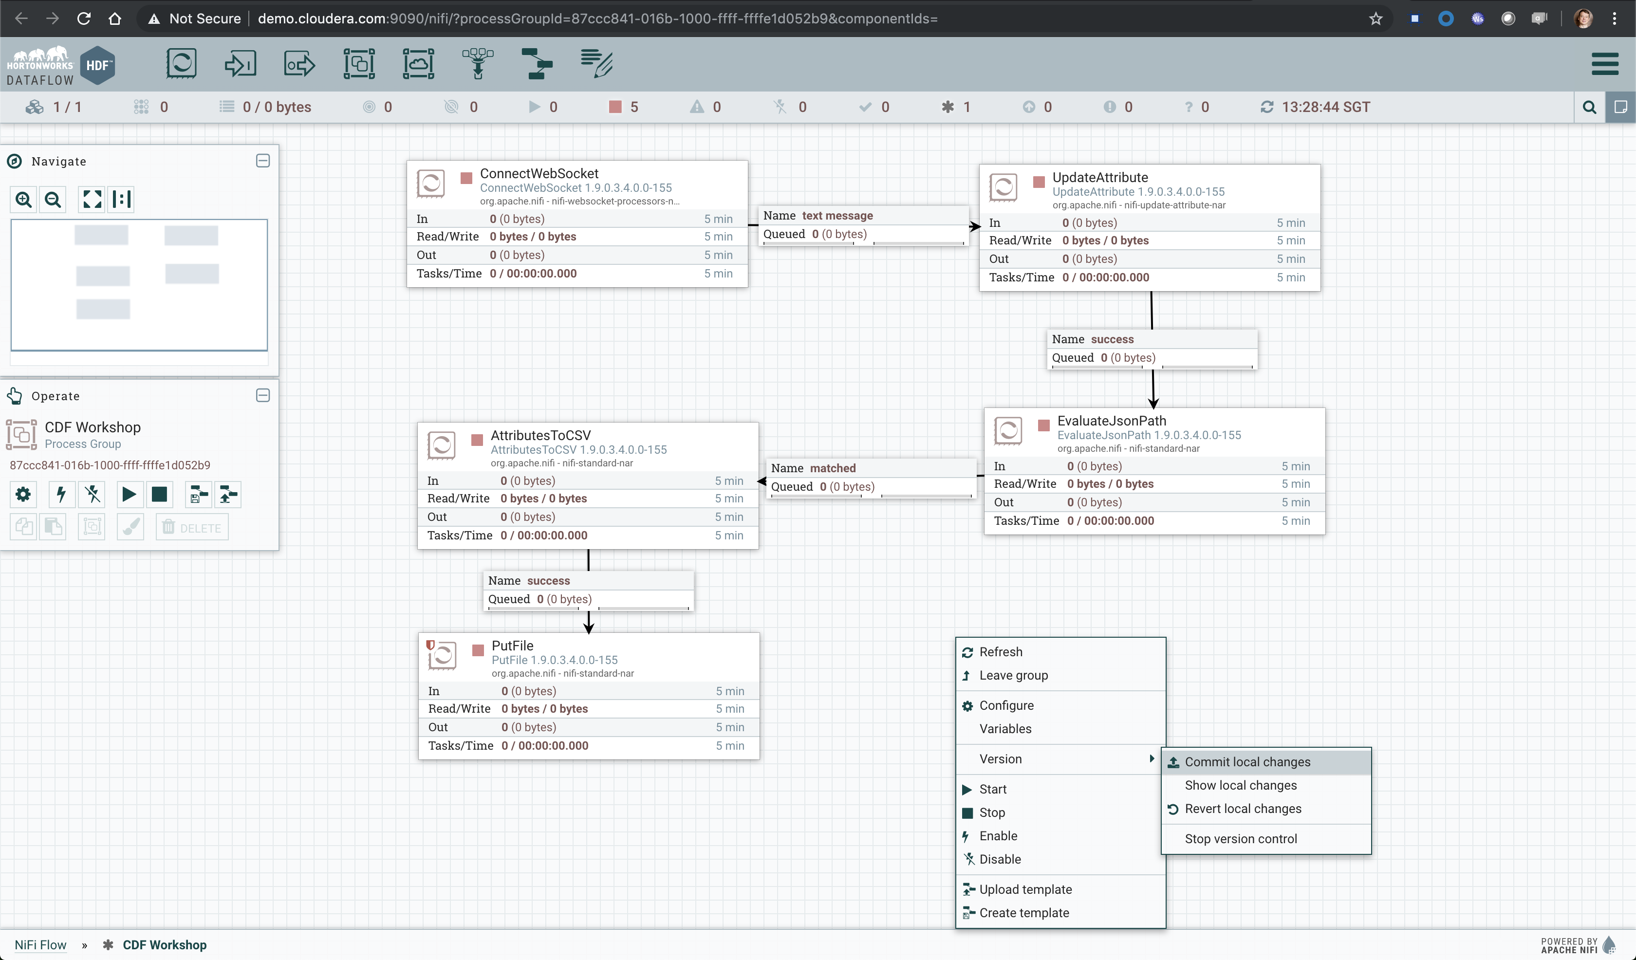Collapse the Operate panel

(x=263, y=395)
